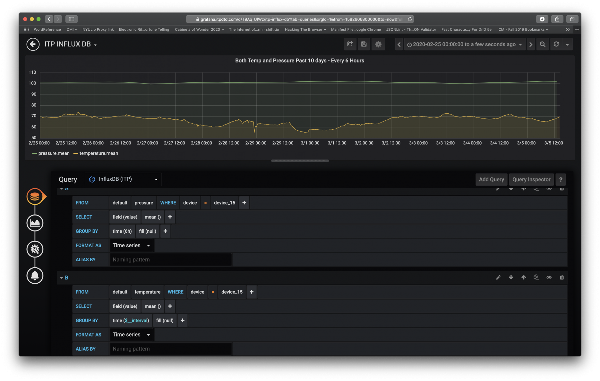Open the Visualization tab in the sidebar
The height and width of the screenshot is (381, 600).
point(35,223)
